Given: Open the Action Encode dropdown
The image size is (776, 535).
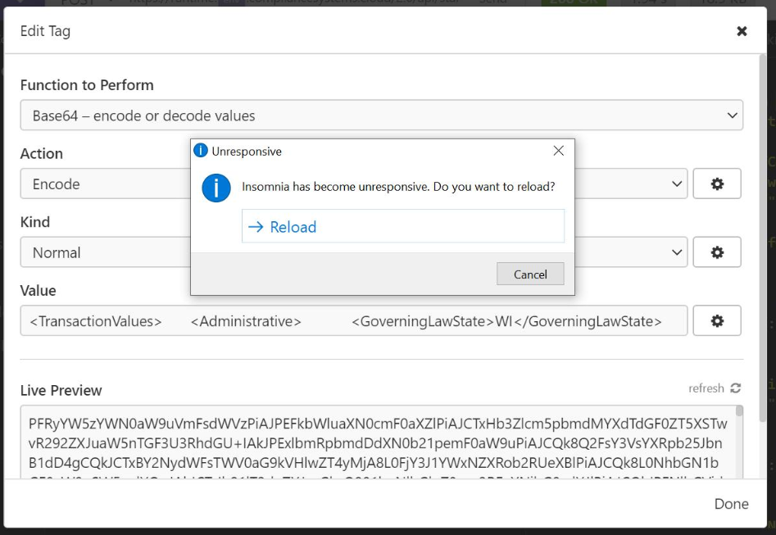Looking at the screenshot, I should tap(354, 184).
